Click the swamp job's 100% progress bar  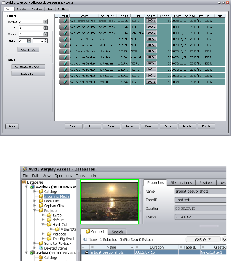point(151,82)
